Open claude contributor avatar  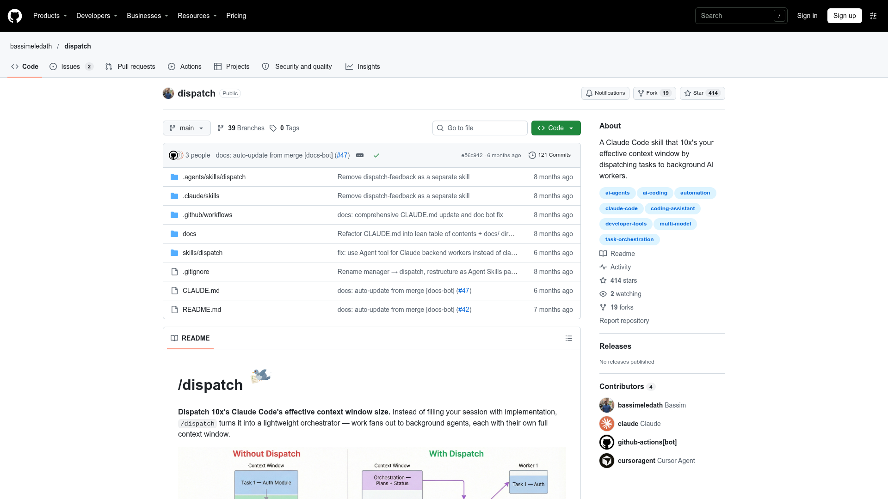(607, 424)
